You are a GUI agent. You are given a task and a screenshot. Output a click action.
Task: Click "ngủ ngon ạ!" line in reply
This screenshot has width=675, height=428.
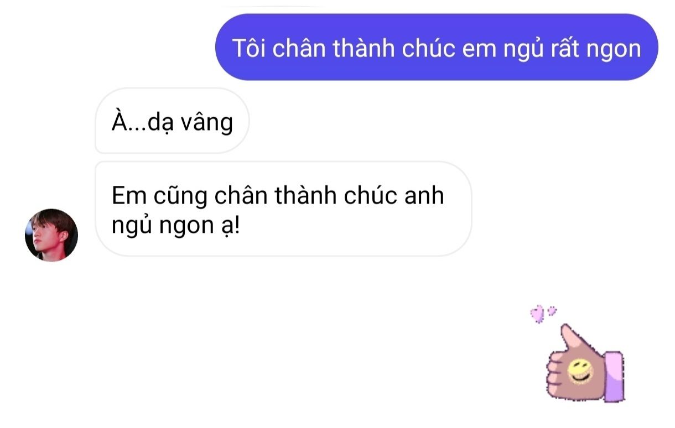click(176, 227)
